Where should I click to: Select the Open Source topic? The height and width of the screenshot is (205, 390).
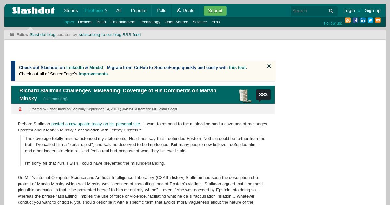[x=176, y=22]
